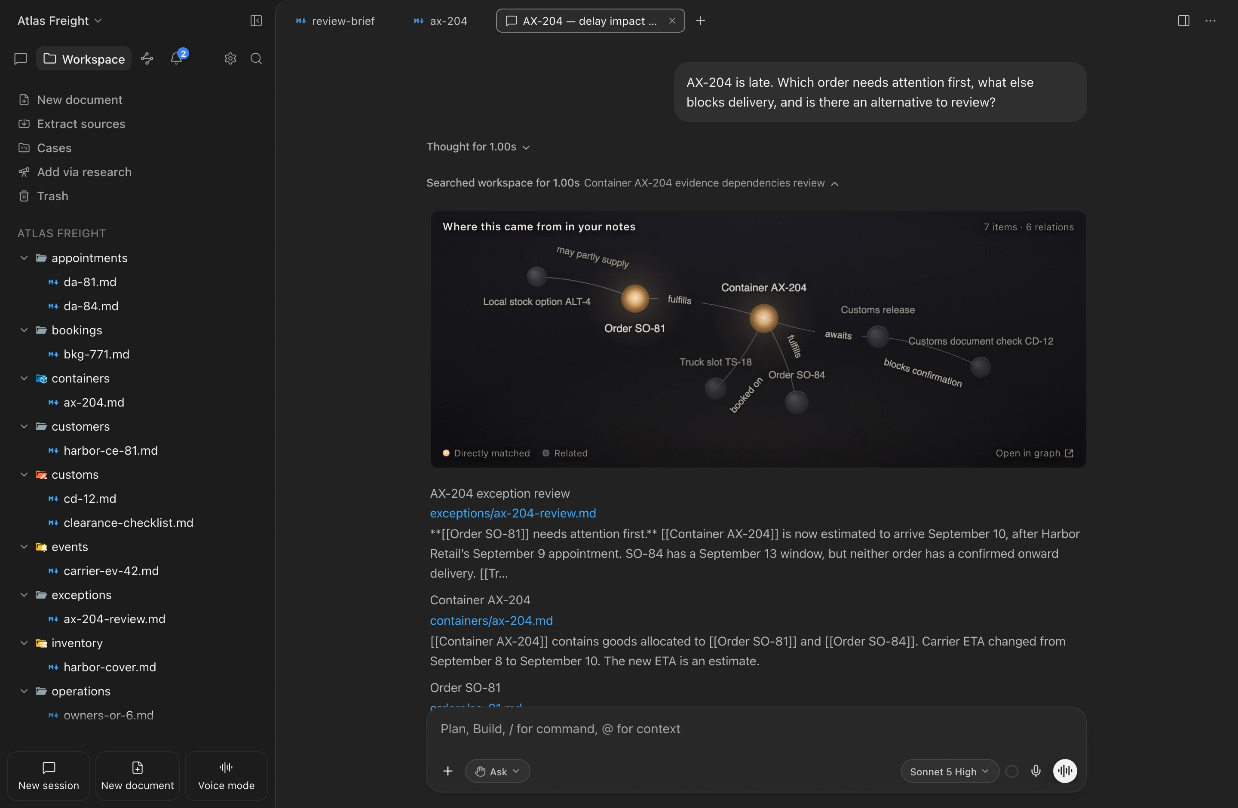Image resolution: width=1238 pixels, height=808 pixels.
Task: Collapse Searched workspace results section
Action: 632,183
